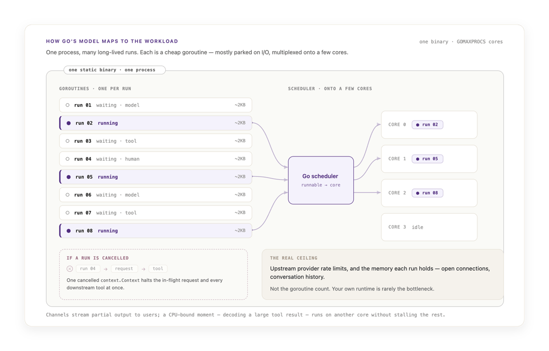Screen dimensions: 549x351
Task: Click the ~2KB size label on run 01
Action: (240, 105)
